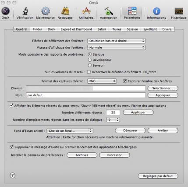
Task: Switch to the Divers tab
Action: coord(167,29)
